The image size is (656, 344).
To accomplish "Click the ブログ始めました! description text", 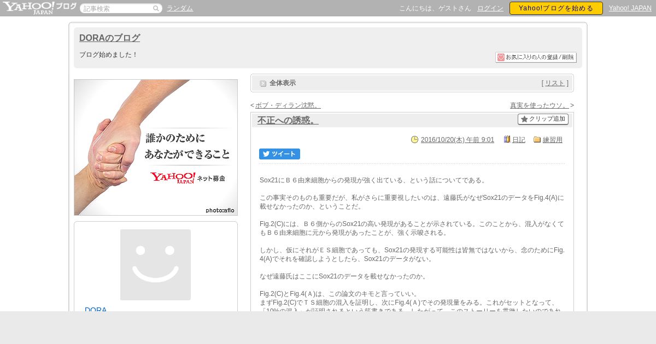I will click(109, 55).
